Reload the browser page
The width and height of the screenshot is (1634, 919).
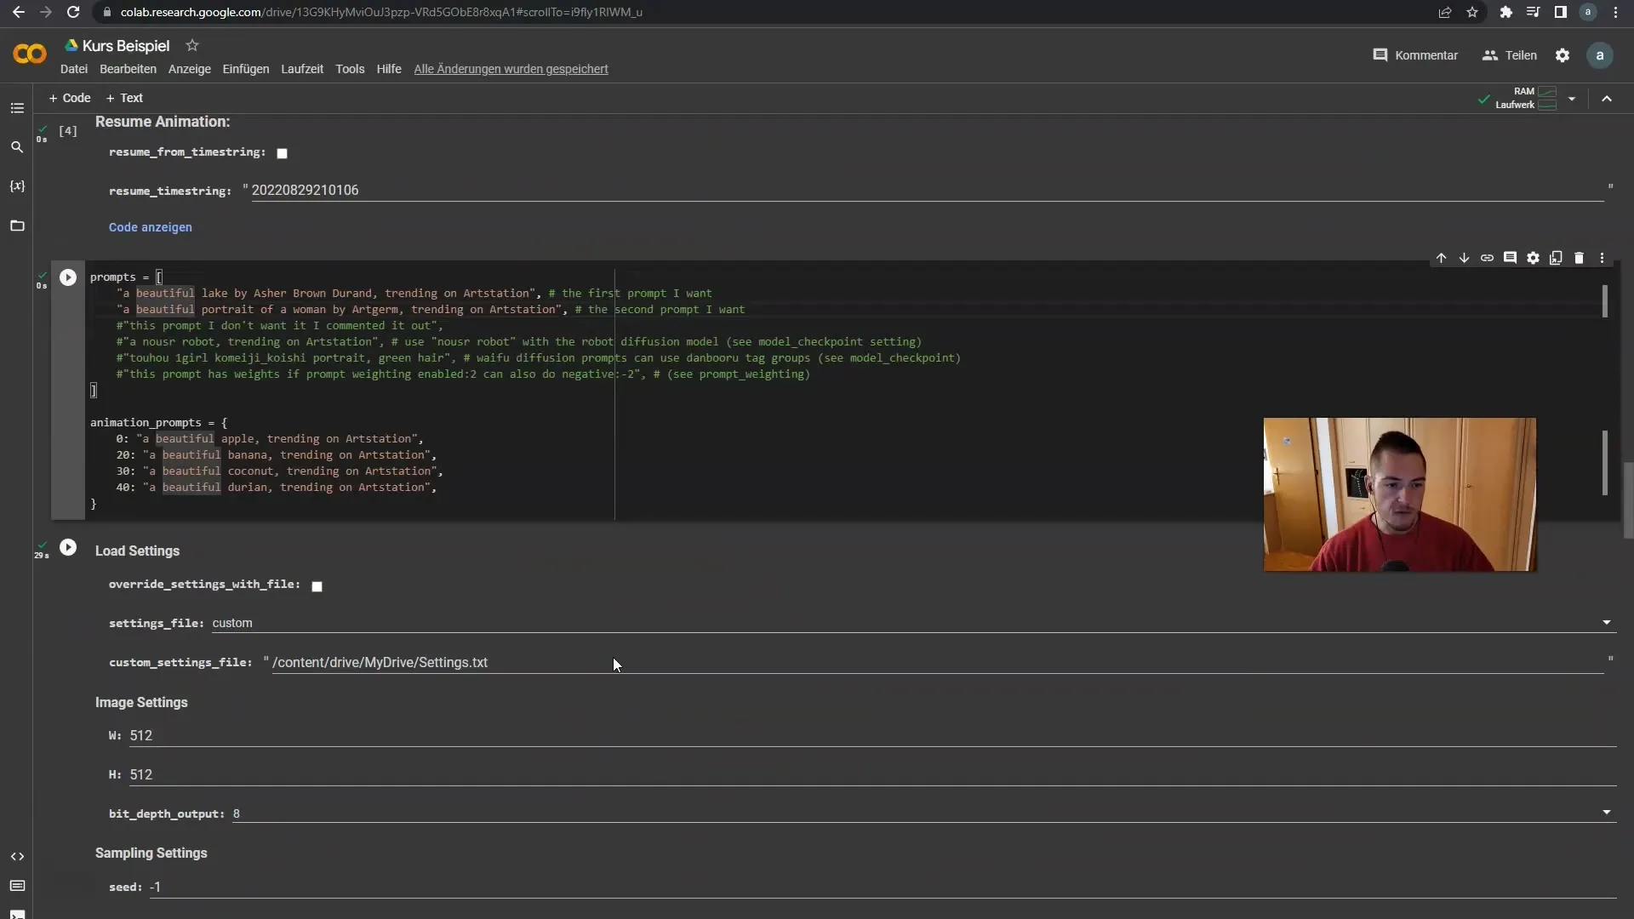click(x=73, y=12)
